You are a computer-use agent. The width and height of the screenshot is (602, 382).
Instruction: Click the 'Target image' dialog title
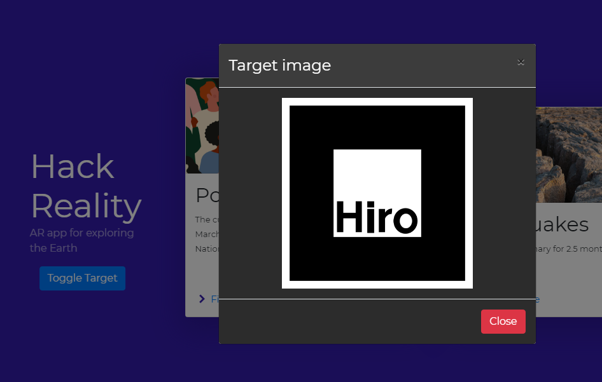279,65
